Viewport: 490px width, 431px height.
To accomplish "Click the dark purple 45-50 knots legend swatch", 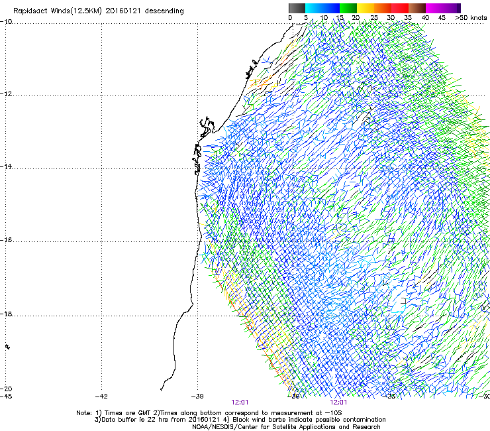I will [452, 8].
